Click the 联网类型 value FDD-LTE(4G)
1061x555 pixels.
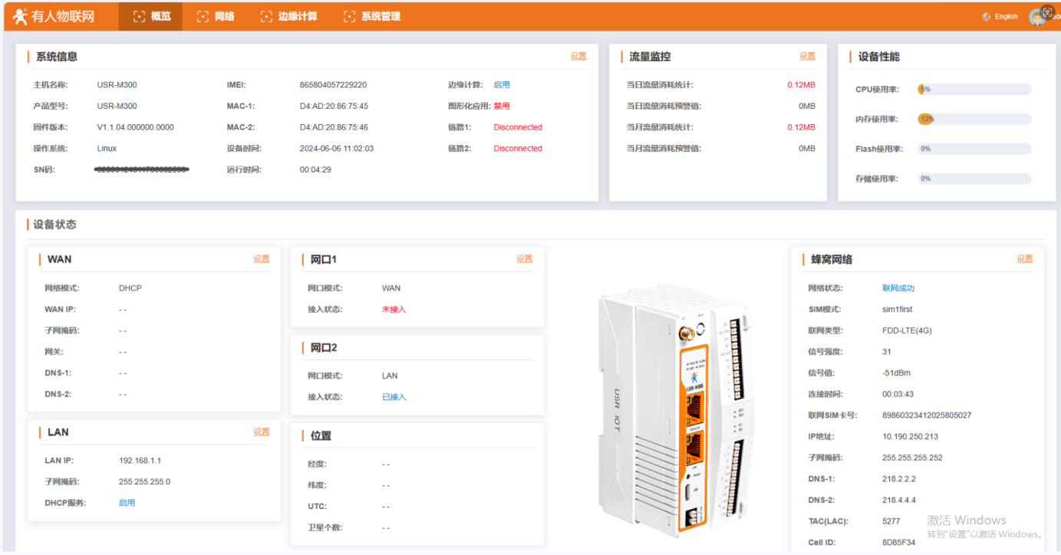pyautogui.click(x=907, y=330)
